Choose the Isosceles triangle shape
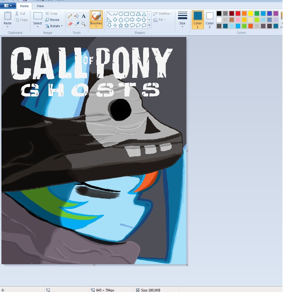The width and height of the screenshot is (283, 292). click(x=144, y=14)
